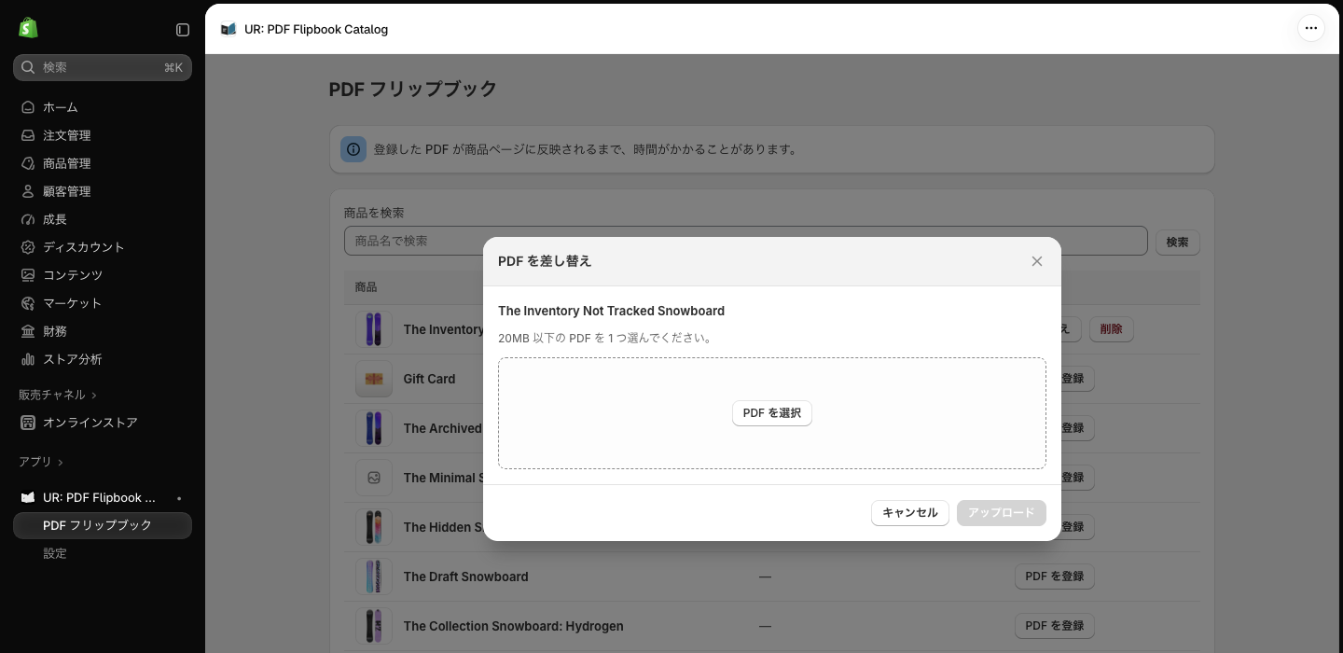Click the 削除 button in first row
The width and height of the screenshot is (1343, 653).
click(1112, 329)
